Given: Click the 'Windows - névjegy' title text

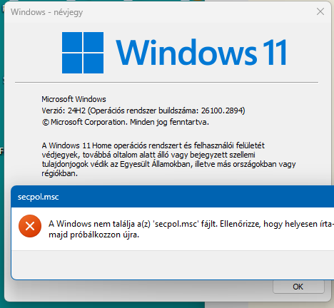Looking at the screenshot, I should 47,12.
